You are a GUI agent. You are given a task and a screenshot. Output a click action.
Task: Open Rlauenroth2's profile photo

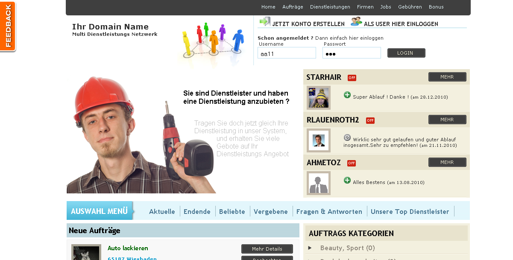[319, 140]
